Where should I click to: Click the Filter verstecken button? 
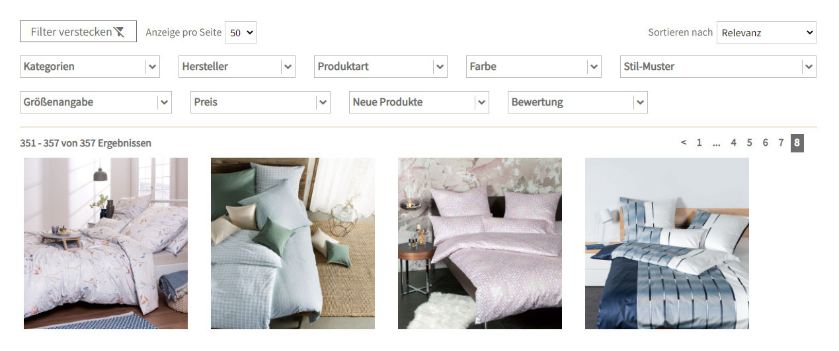(78, 32)
